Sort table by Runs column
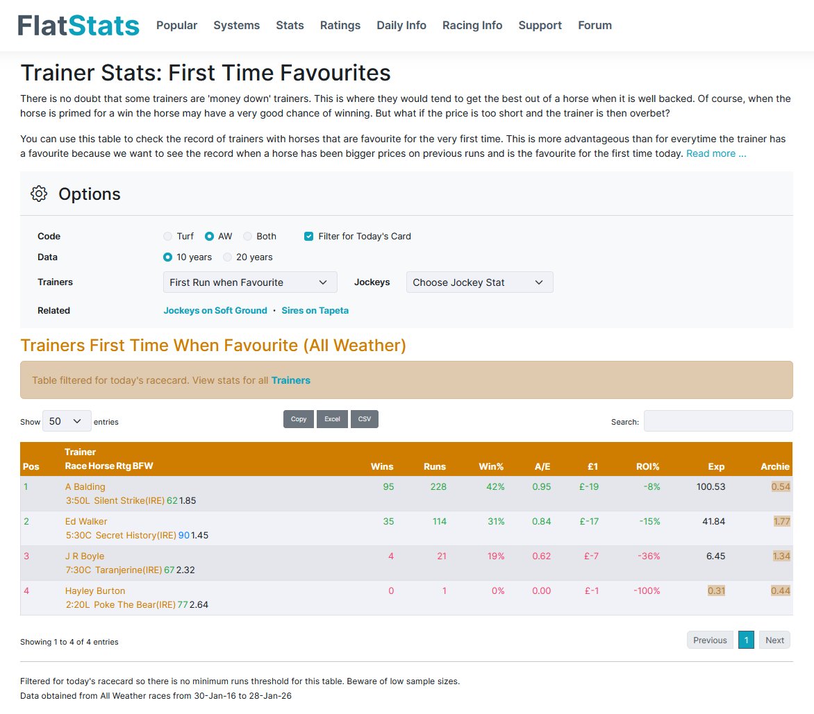814x714 pixels. coord(435,467)
